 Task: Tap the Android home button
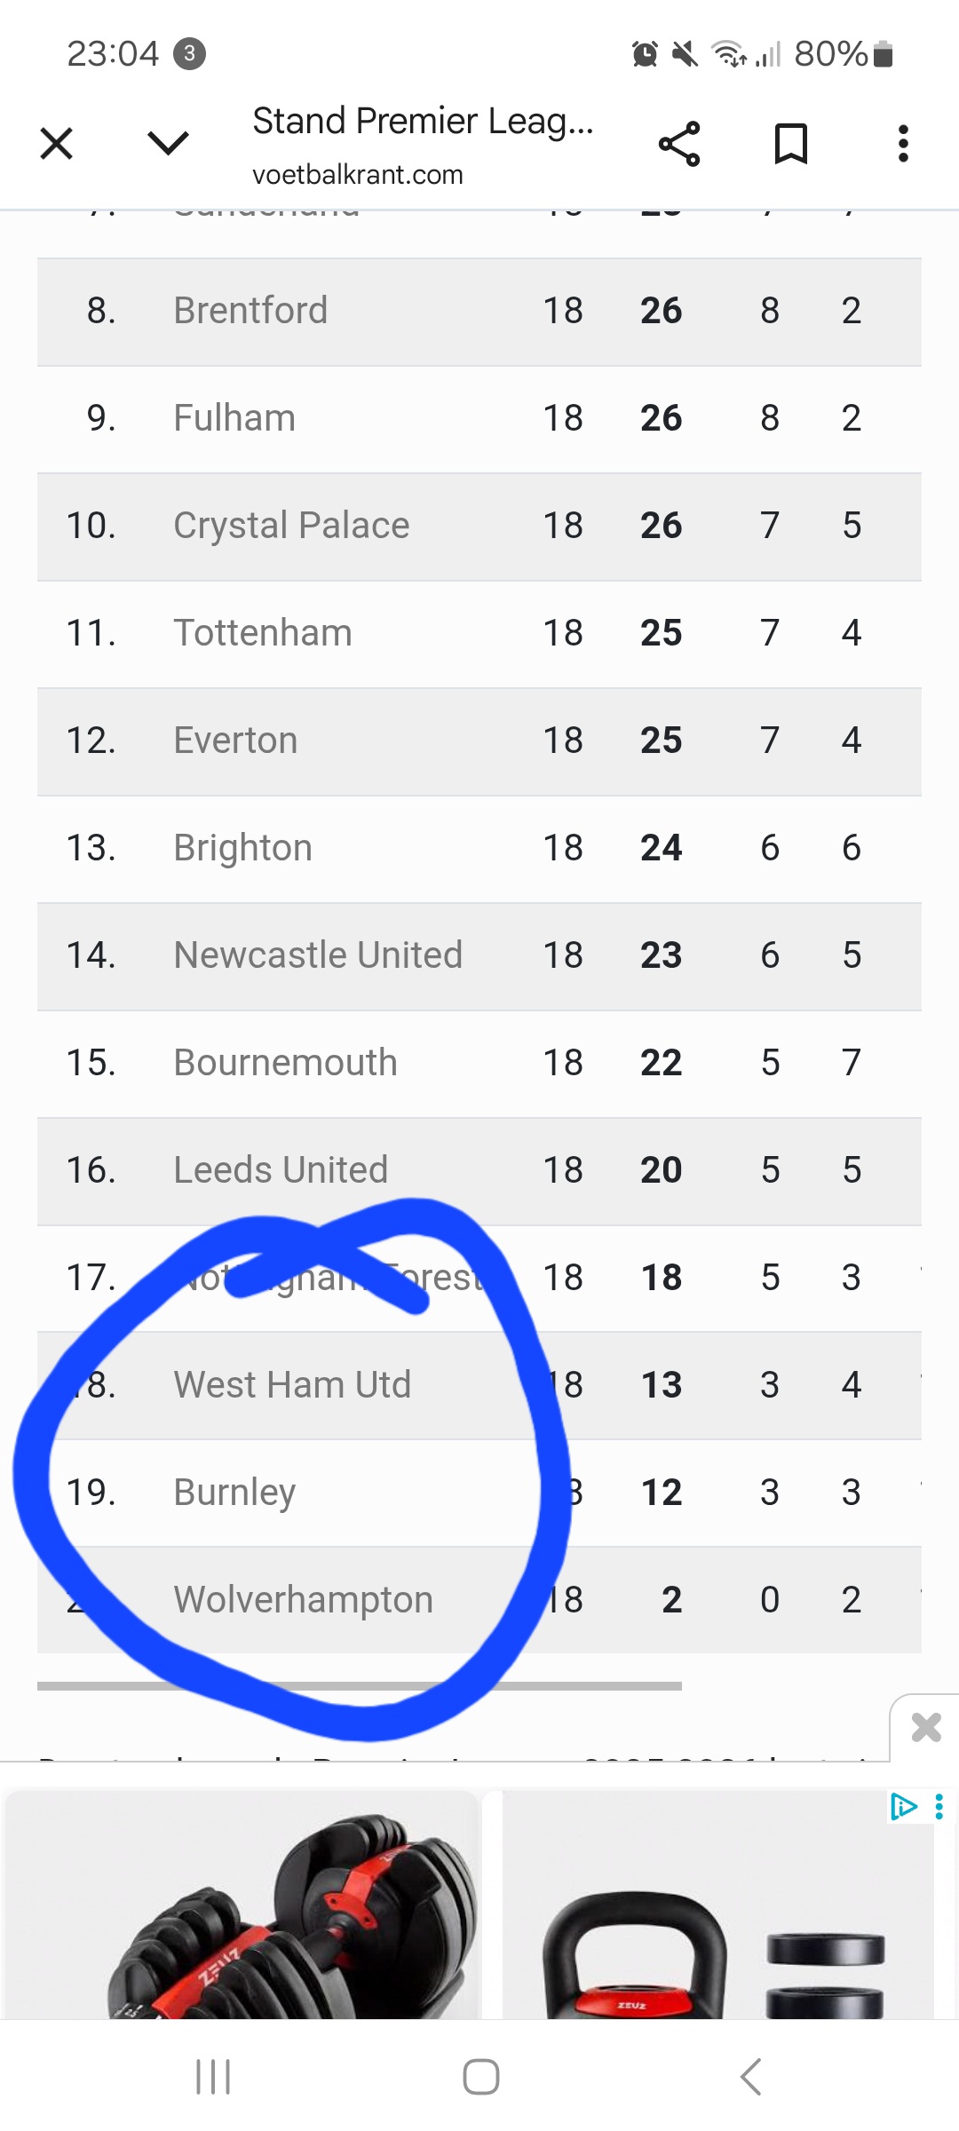pos(480,2077)
